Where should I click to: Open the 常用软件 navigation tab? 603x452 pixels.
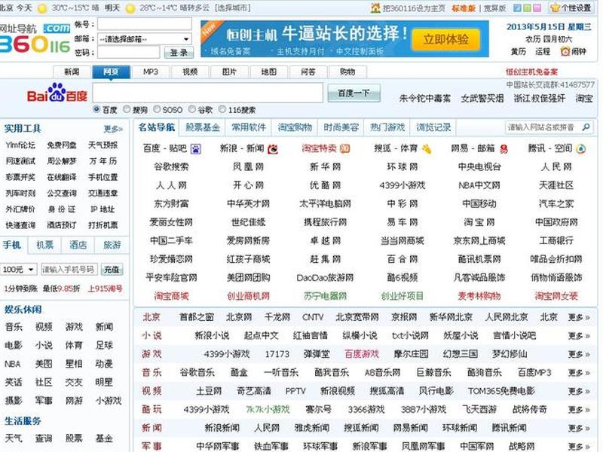(249, 127)
